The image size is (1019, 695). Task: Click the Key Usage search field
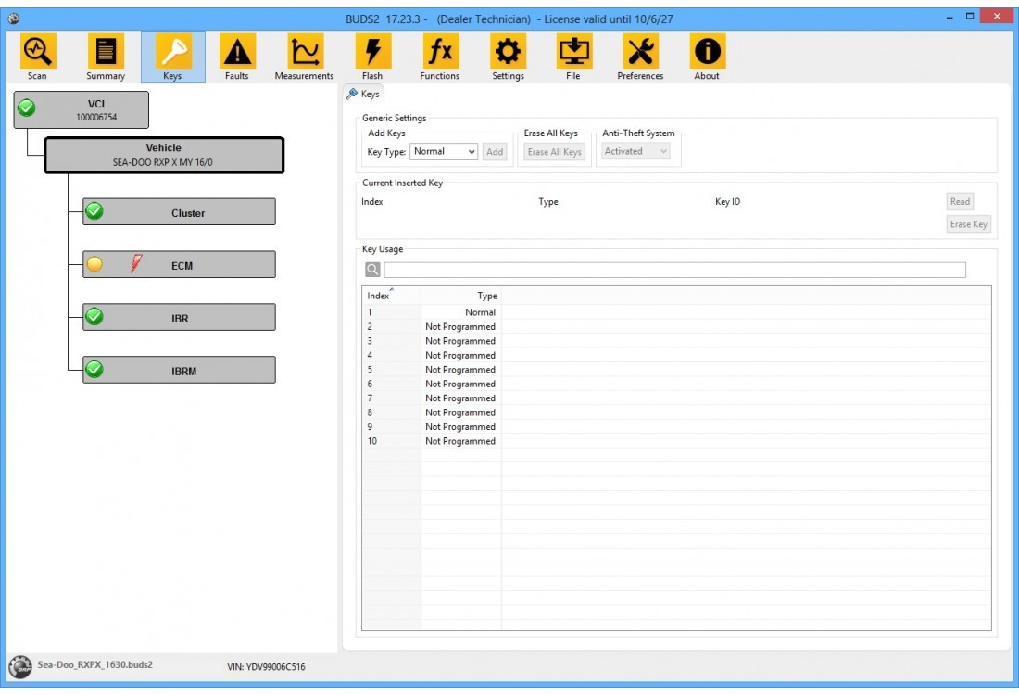[x=674, y=270]
